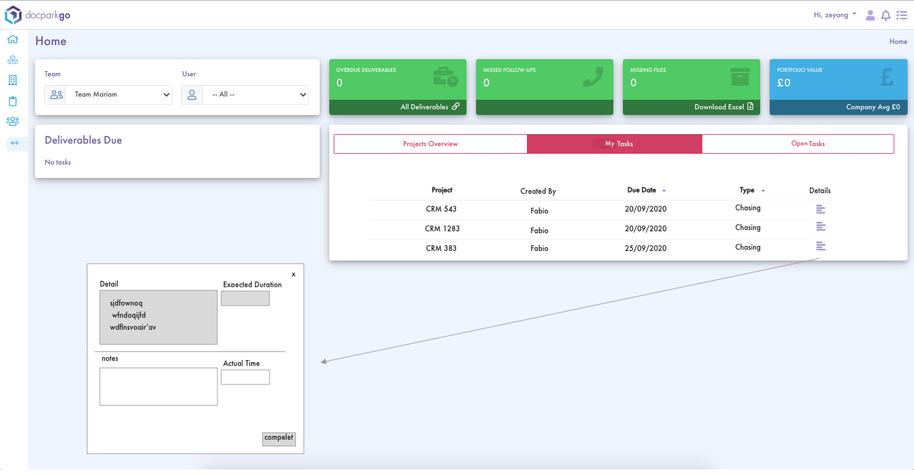Viewport: 914px width, 474px height.
Task: Expand the Team Mariam dropdown
Action: click(118, 95)
